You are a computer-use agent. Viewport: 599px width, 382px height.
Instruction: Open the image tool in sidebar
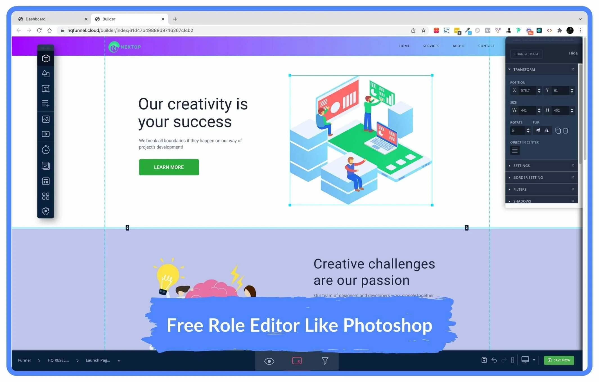tap(46, 119)
